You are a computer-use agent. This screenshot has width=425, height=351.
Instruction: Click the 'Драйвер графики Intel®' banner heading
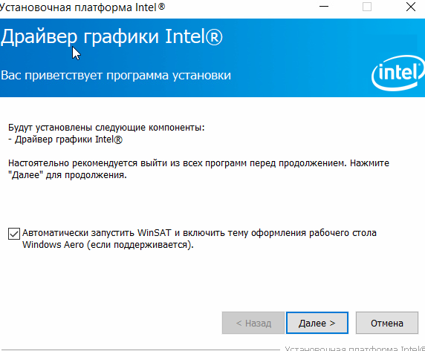pos(111,37)
